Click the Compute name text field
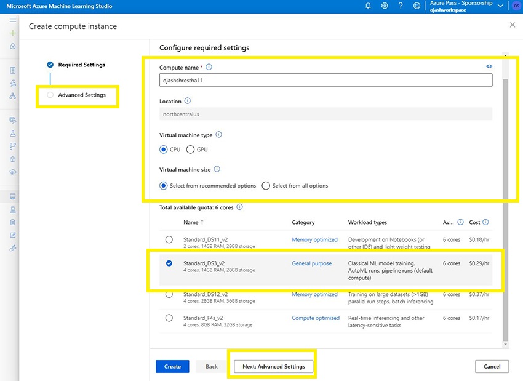523x381 pixels. point(325,80)
